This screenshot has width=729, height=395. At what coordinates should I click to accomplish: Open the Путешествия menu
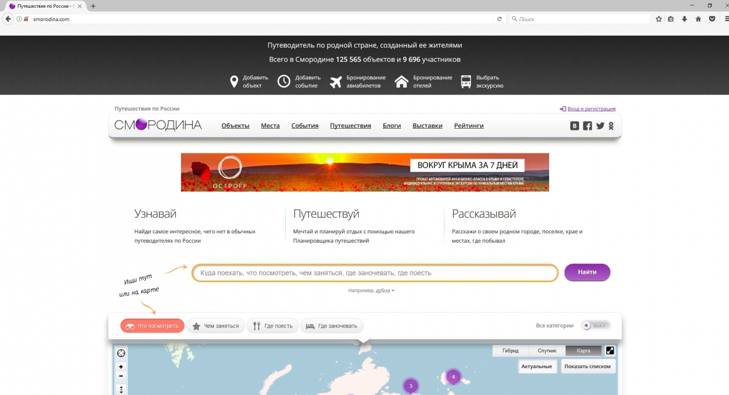pos(350,126)
